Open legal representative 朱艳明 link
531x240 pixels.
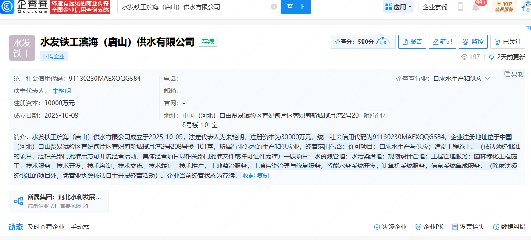pos(61,91)
